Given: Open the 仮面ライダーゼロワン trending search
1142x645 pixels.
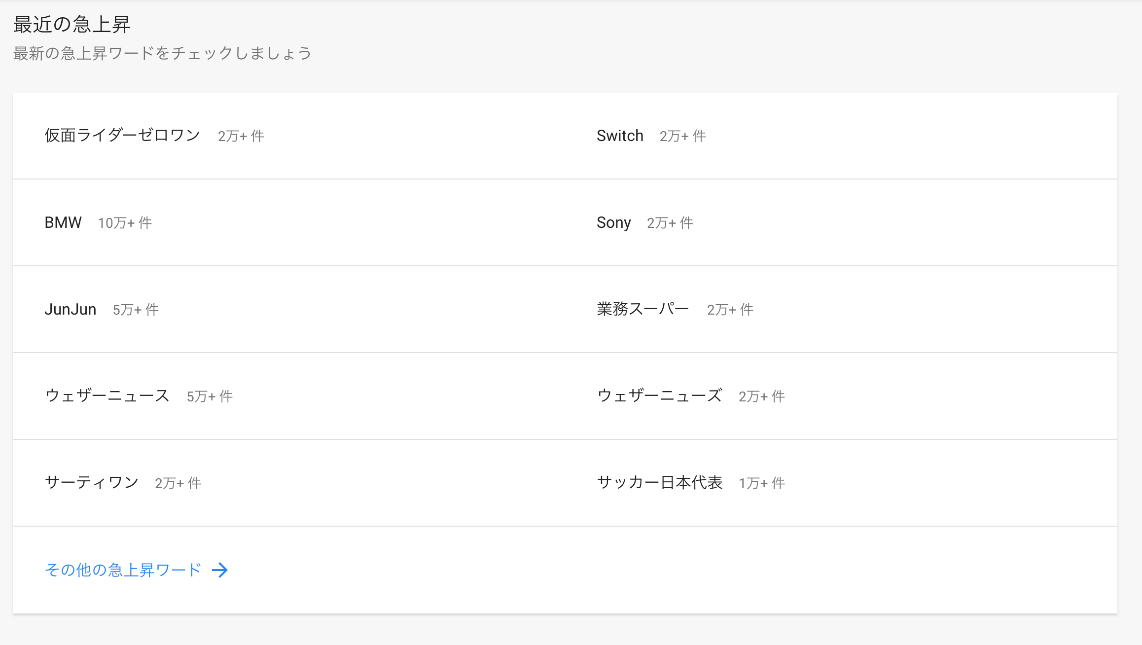Looking at the screenshot, I should point(122,136).
